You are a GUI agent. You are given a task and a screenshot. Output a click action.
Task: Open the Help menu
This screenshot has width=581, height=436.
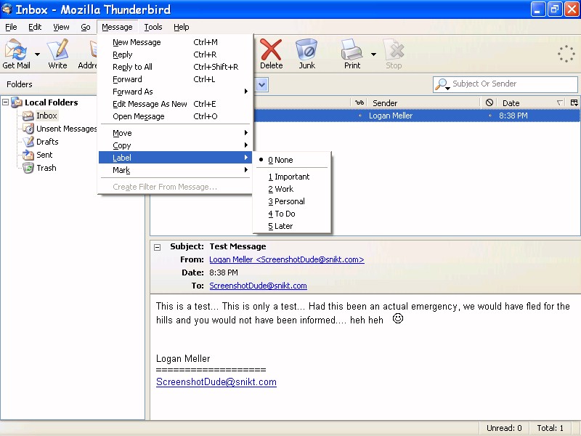click(181, 27)
